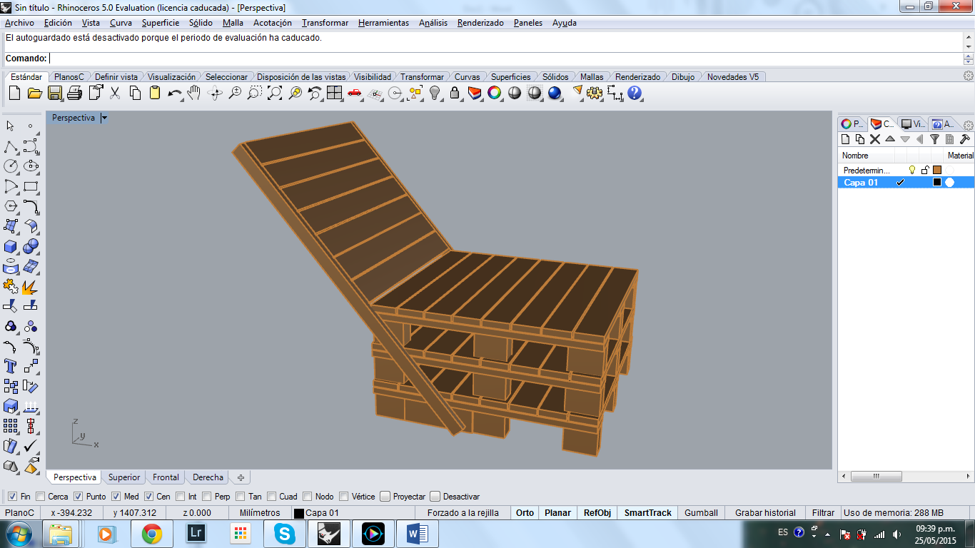Open the Transformar menu
Viewport: 975px width, 548px height.
tap(325, 23)
